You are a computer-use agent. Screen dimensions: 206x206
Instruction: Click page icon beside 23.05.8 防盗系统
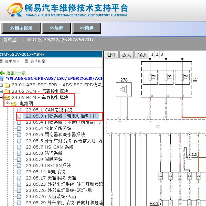pos(19,153)
